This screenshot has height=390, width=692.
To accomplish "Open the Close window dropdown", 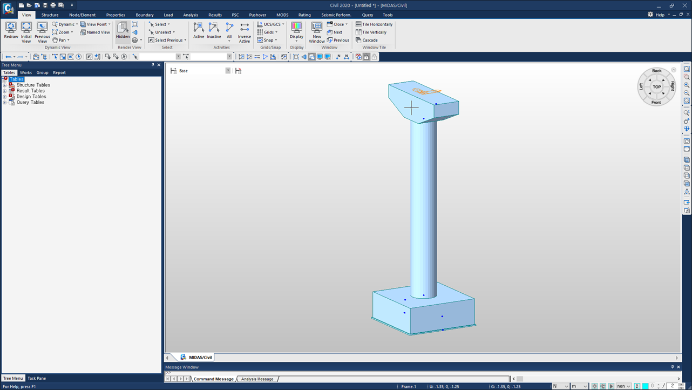I will pos(337,24).
